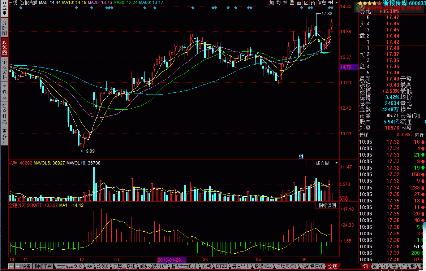Click the 总手: 40282 volume label
This screenshot has width=426, height=271.
pyautogui.click(x=20, y=163)
